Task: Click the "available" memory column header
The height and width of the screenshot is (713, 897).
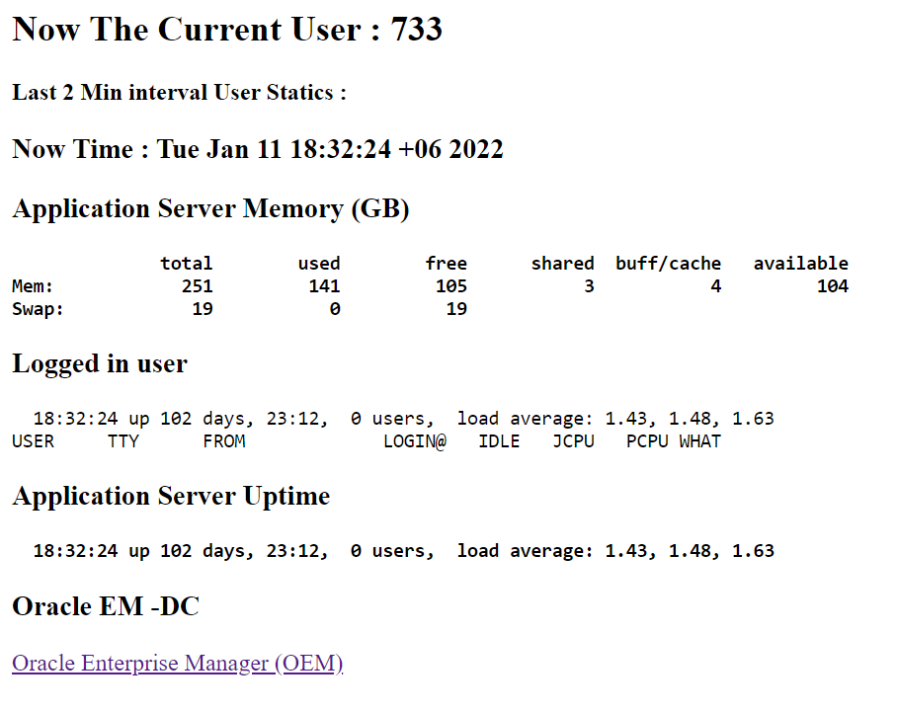Action: click(x=800, y=264)
